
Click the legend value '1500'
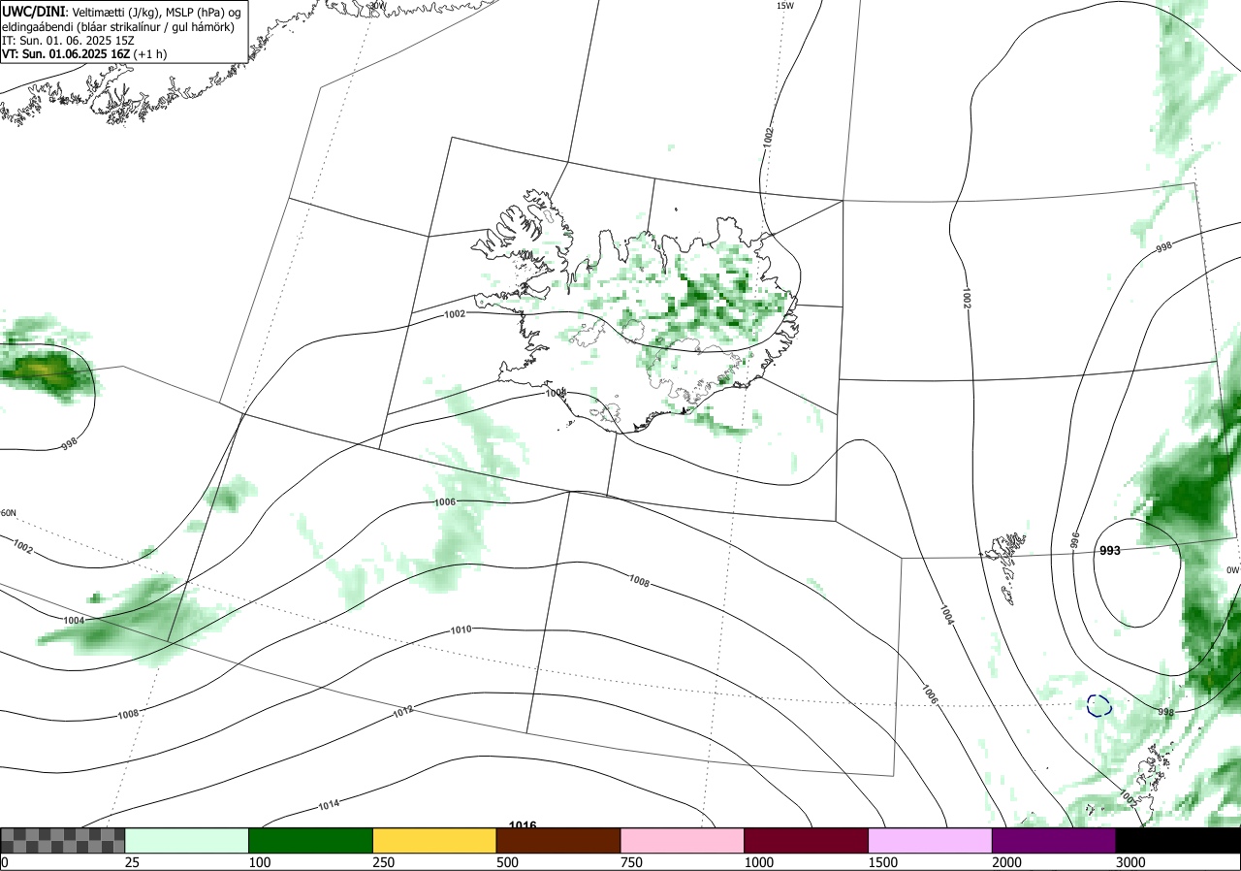[883, 862]
